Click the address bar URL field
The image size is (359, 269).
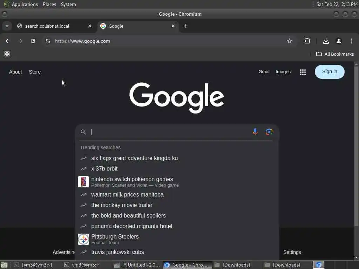(169, 41)
